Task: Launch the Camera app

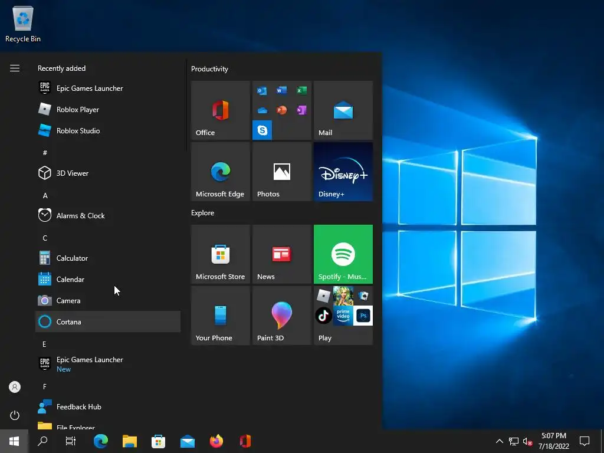Action: [108, 300]
